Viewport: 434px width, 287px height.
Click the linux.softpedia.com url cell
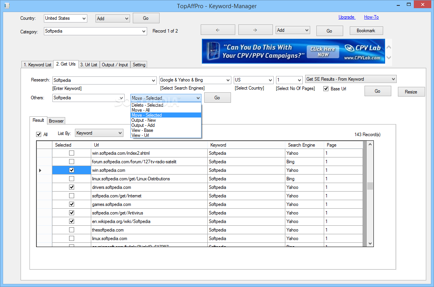point(149,239)
